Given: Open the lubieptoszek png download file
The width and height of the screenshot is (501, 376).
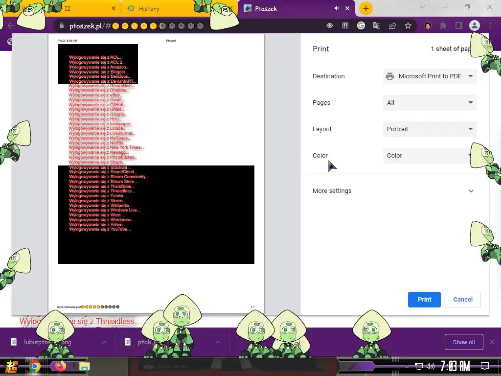Looking at the screenshot, I should click(x=48, y=342).
